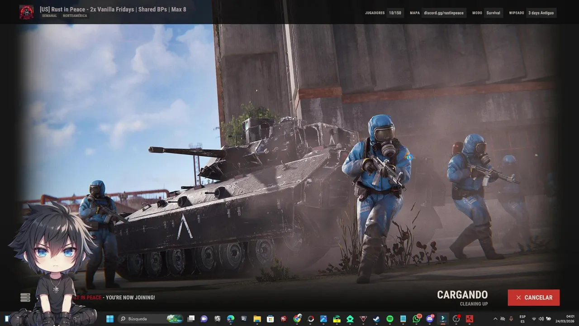Click the wipe value 3 days Antiguo

pos(541,13)
